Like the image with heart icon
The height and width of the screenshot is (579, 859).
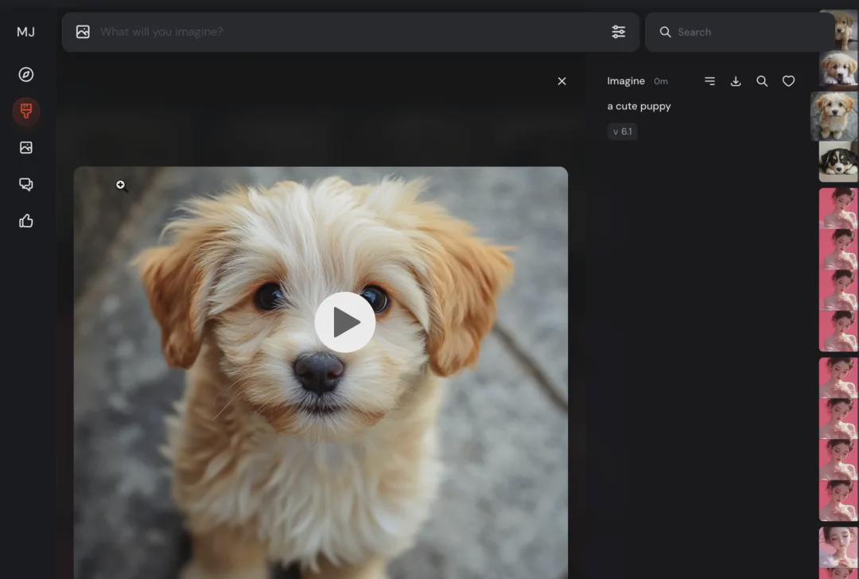[788, 81]
